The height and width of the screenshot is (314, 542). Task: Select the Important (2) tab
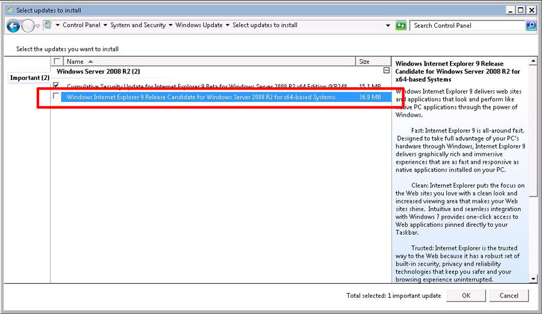pyautogui.click(x=30, y=78)
